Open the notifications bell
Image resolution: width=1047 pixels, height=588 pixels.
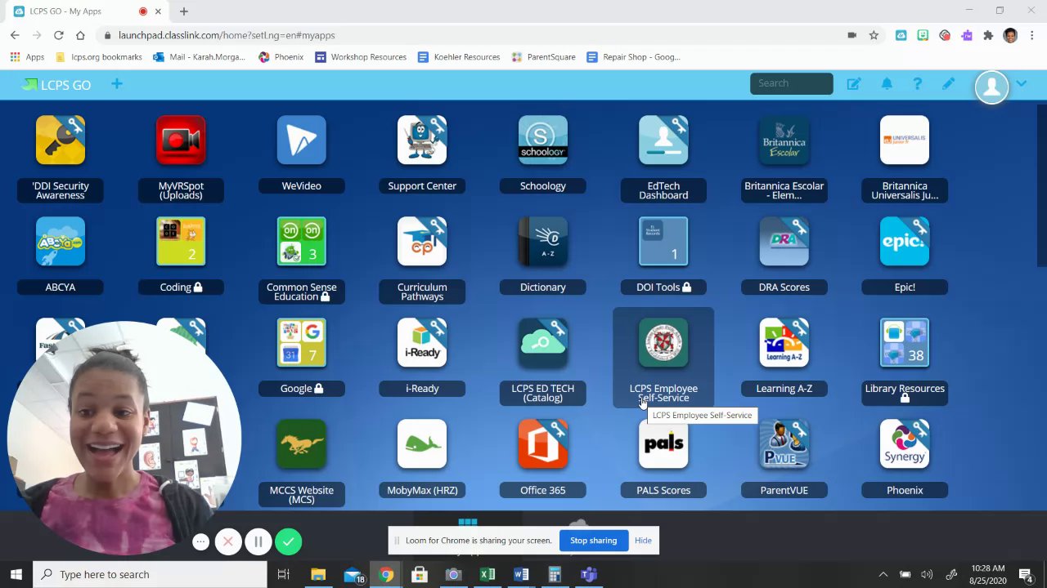click(x=887, y=84)
